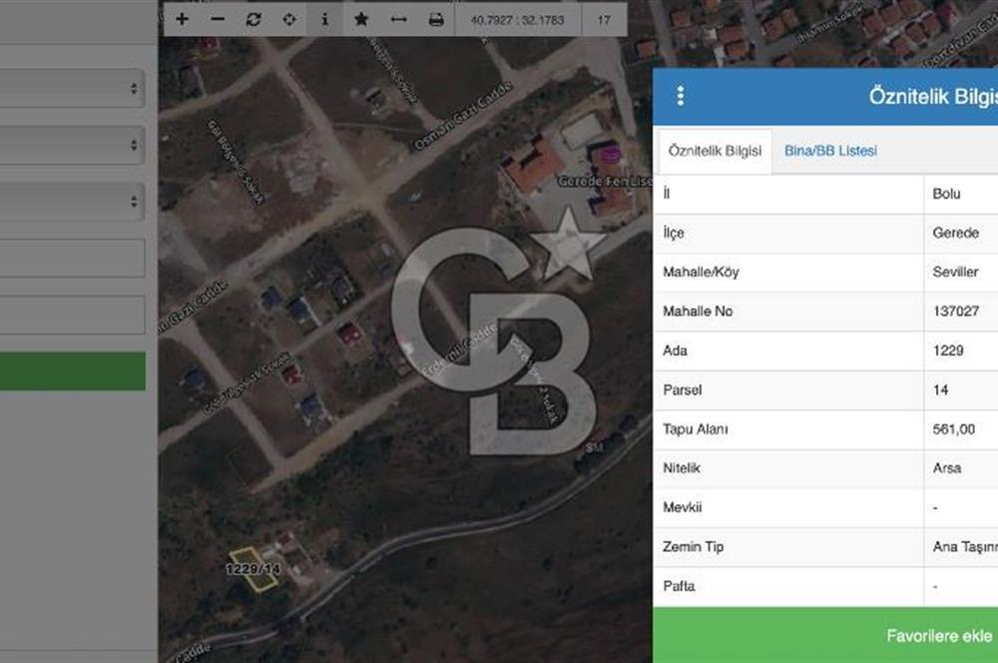998x663 pixels.
Task: Select the Öznitelik Bilgisi tab
Action: click(x=715, y=151)
